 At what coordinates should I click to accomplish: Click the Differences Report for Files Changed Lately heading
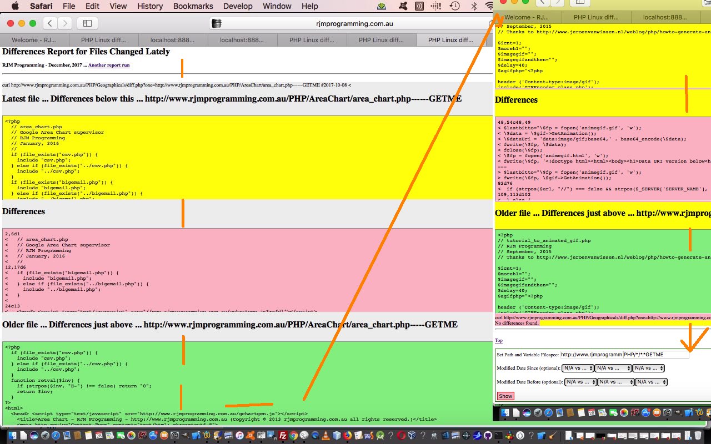point(86,52)
